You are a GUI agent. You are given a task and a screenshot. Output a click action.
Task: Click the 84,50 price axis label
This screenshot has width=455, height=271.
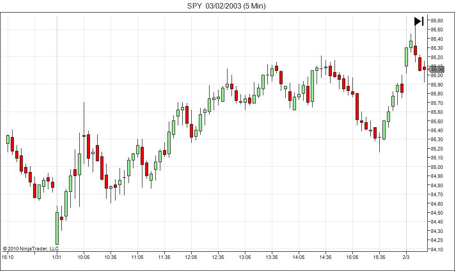[437, 213]
